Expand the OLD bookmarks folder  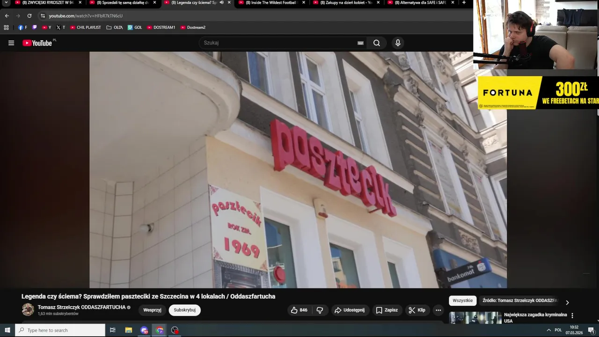click(x=115, y=28)
